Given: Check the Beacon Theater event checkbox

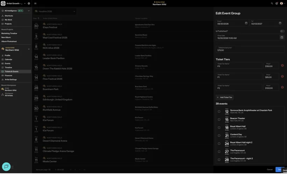Looking at the screenshot, I should coord(219,120).
